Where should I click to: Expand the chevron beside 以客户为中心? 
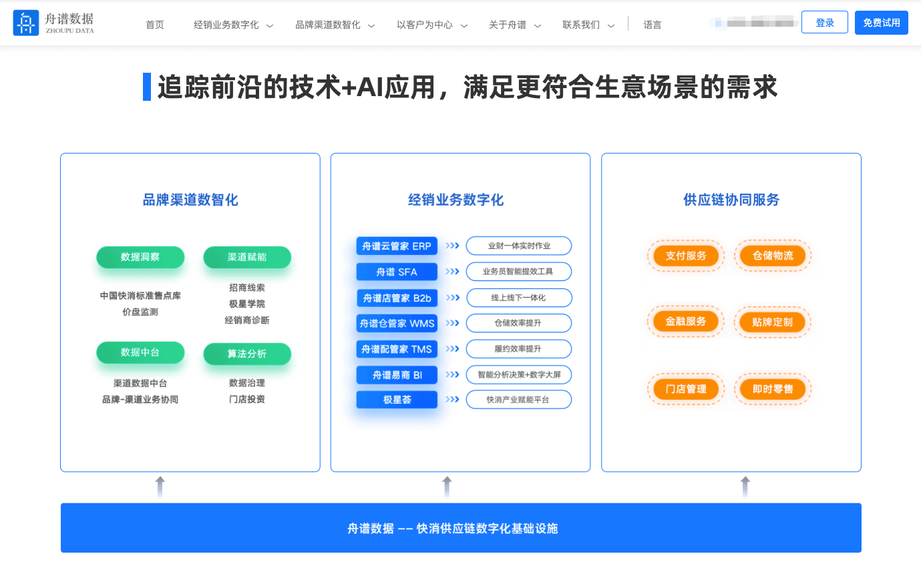(464, 26)
